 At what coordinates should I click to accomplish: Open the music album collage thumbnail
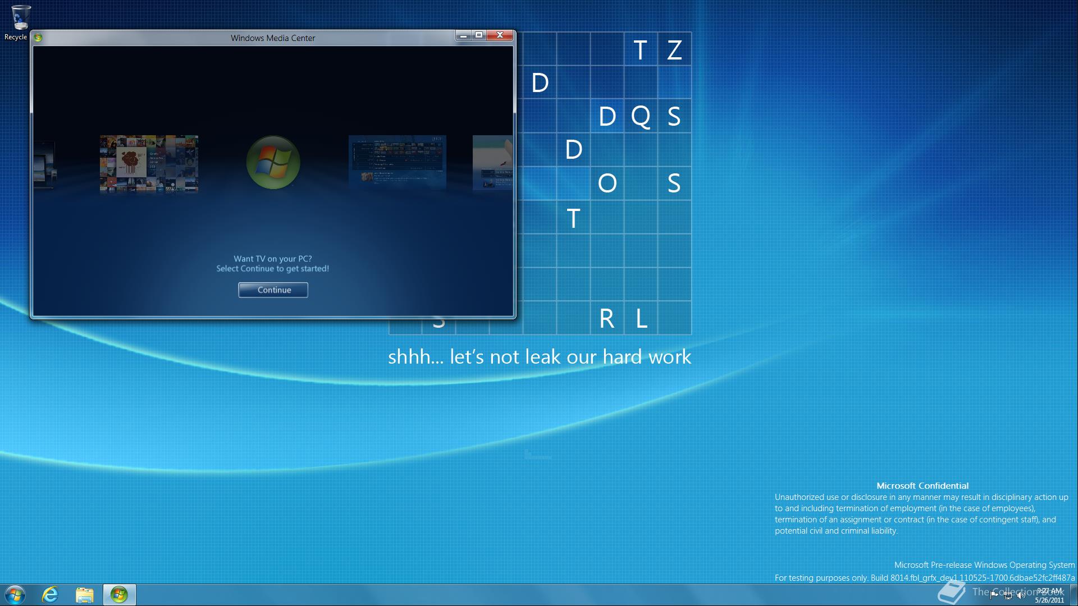point(149,164)
